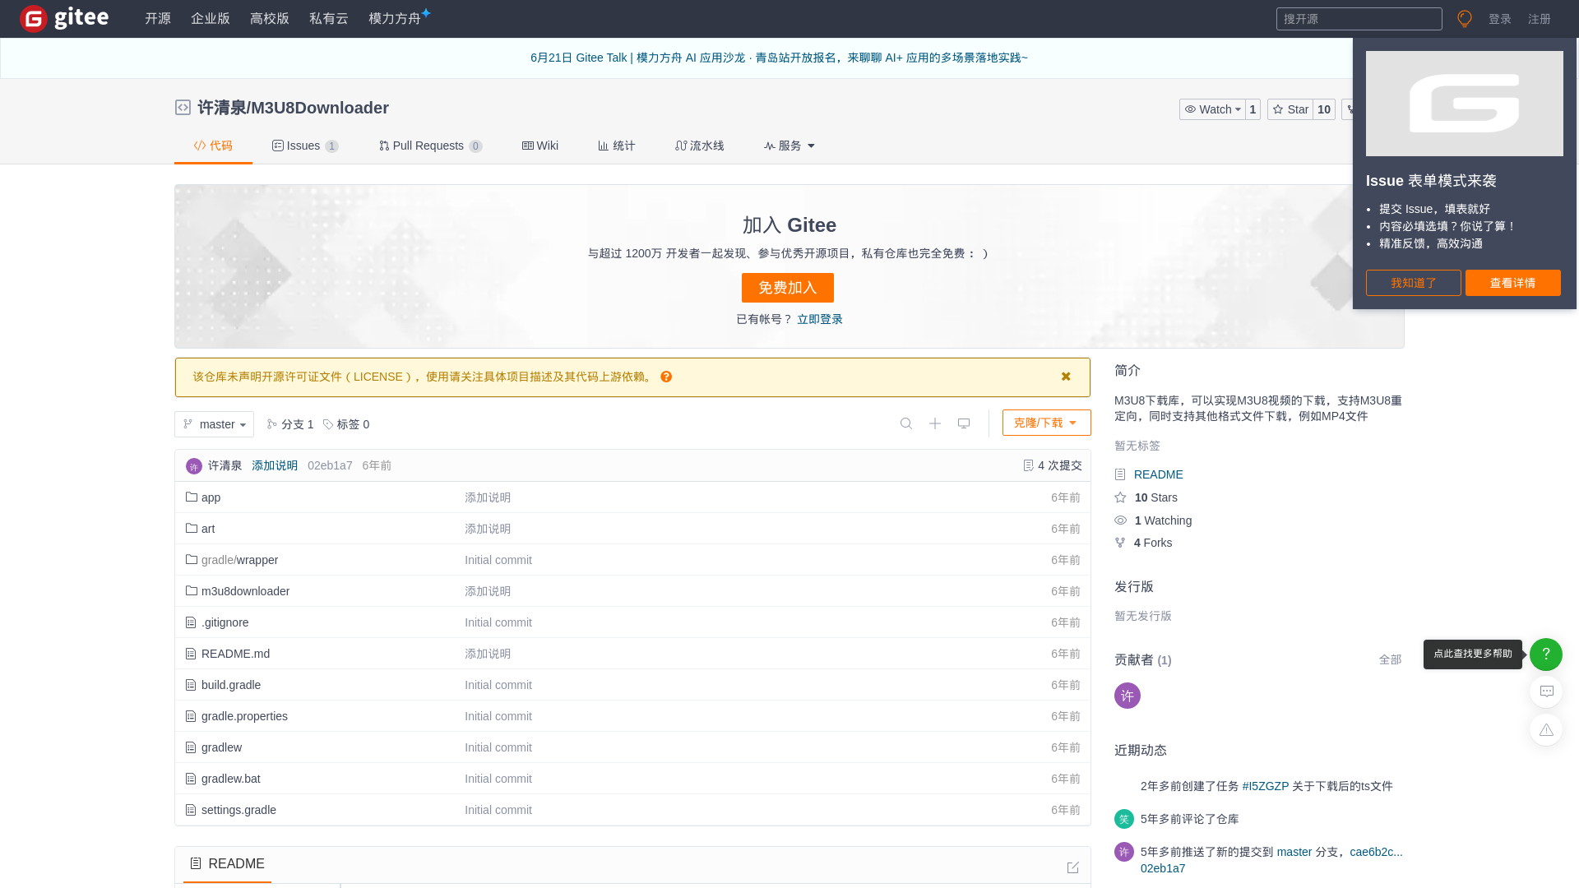Expand the 服务 menu tab

[789, 146]
